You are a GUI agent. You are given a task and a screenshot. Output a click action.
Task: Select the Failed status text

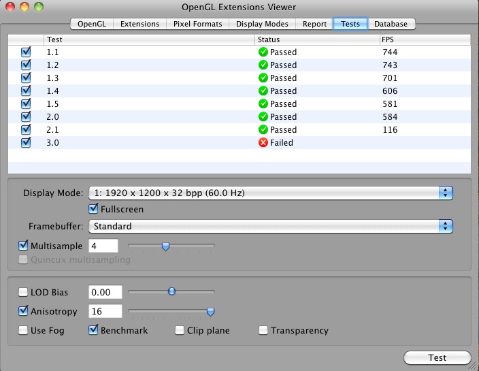point(282,143)
